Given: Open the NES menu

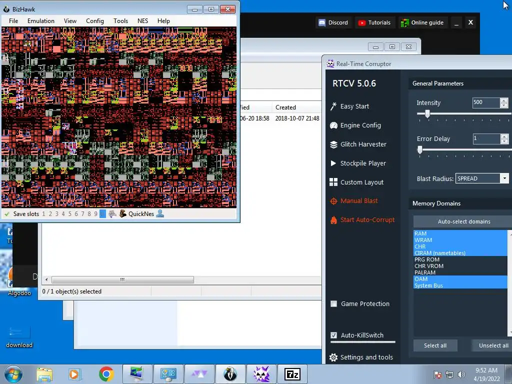Looking at the screenshot, I should tap(142, 21).
